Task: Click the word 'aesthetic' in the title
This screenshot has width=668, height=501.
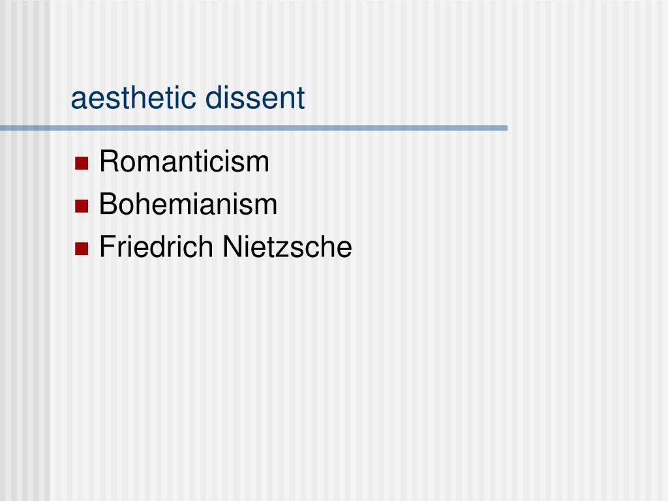Action: [133, 98]
